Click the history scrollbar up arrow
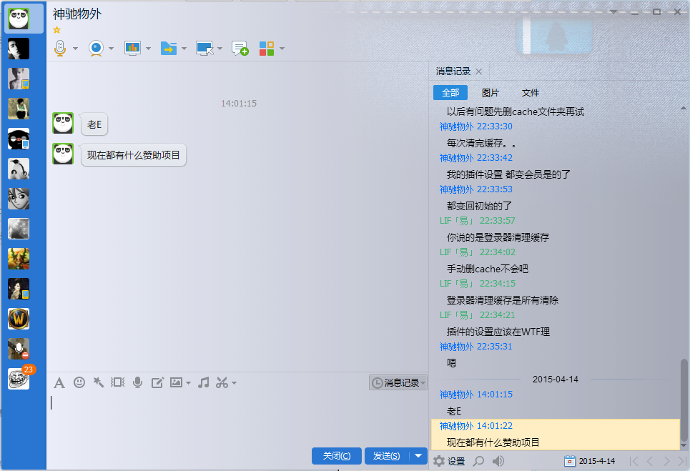This screenshot has width=690, height=471. coord(684,108)
